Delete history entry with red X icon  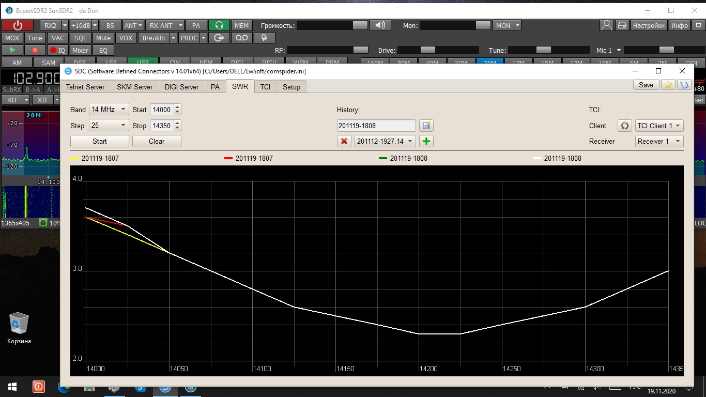click(344, 141)
